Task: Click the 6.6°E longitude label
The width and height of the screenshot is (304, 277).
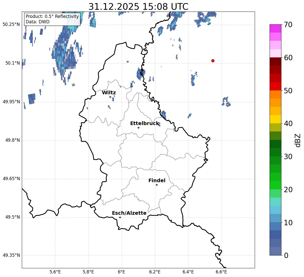Action: [x=221, y=272]
